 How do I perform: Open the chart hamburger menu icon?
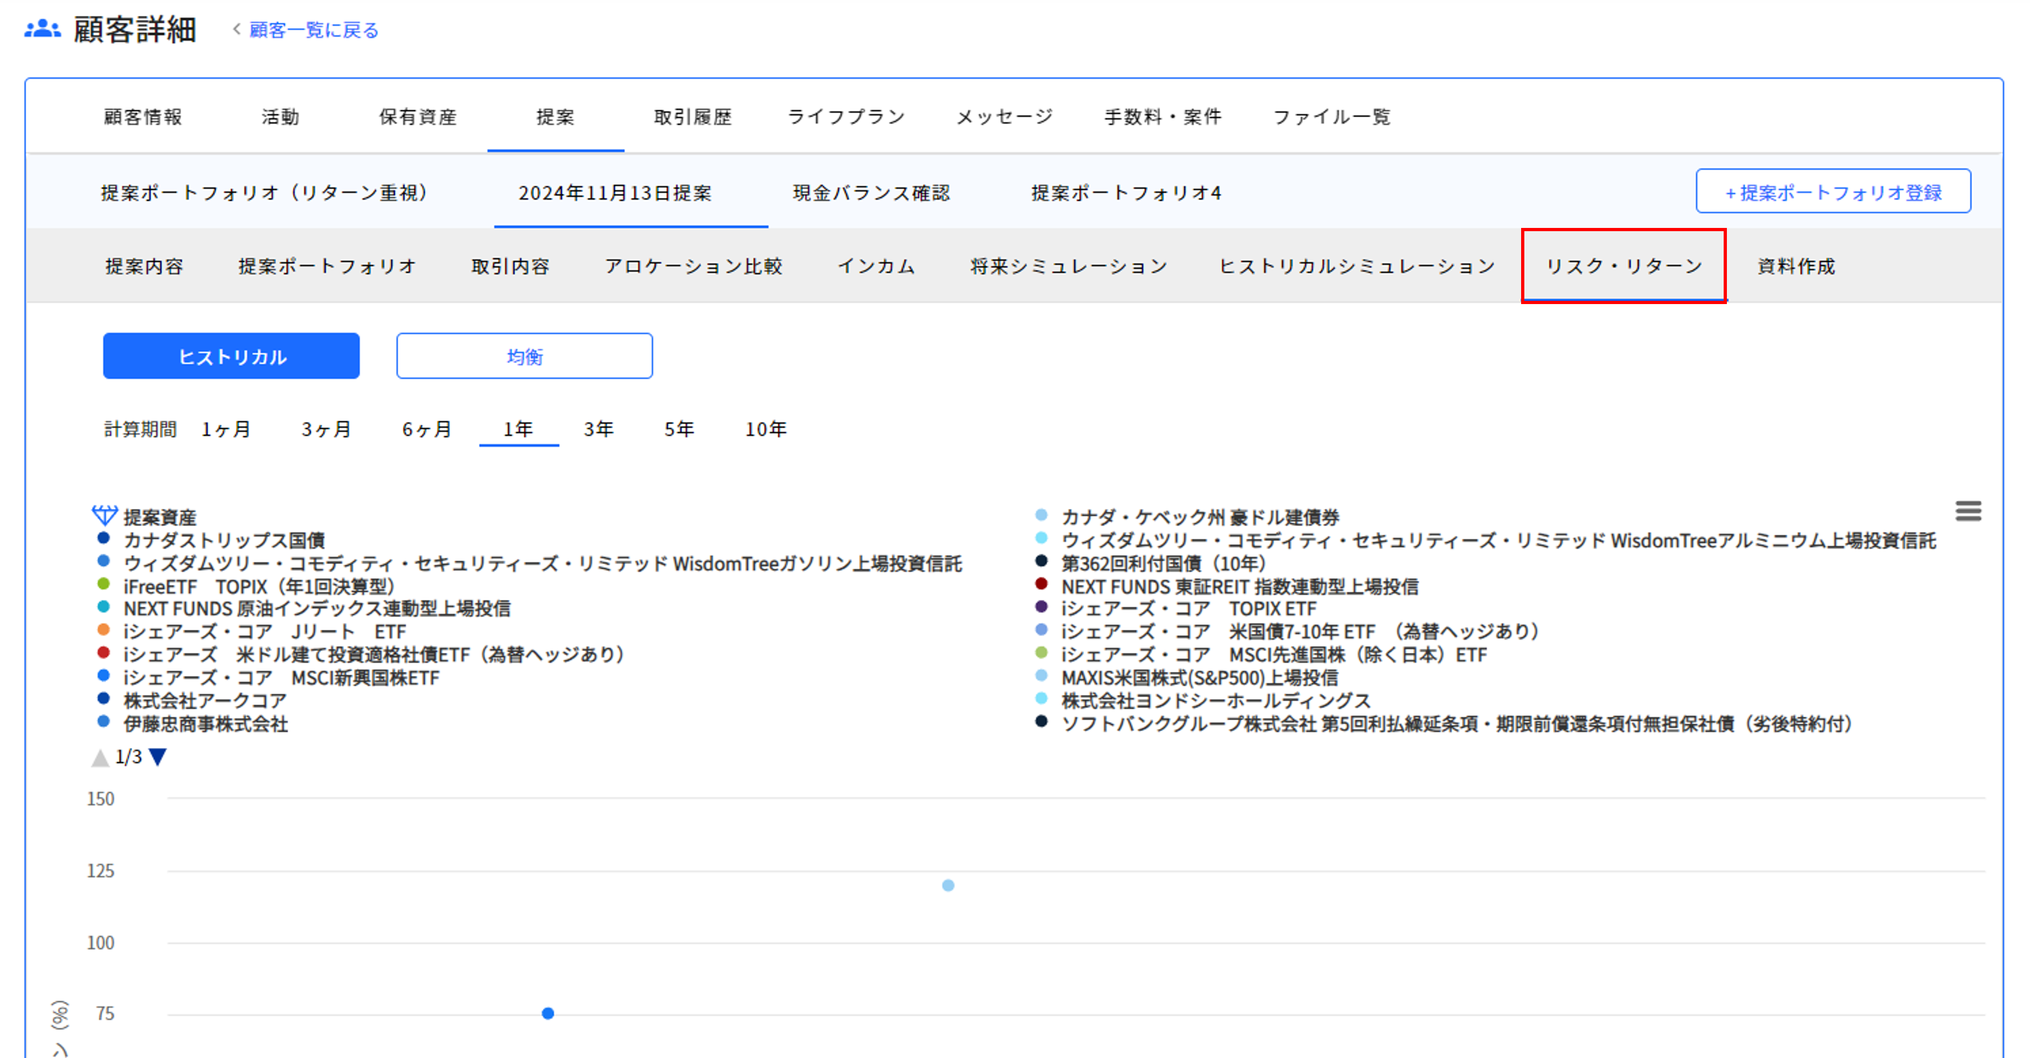pos(1968,511)
